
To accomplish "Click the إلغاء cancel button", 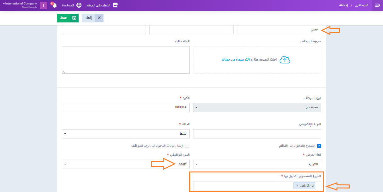I will click(93, 18).
